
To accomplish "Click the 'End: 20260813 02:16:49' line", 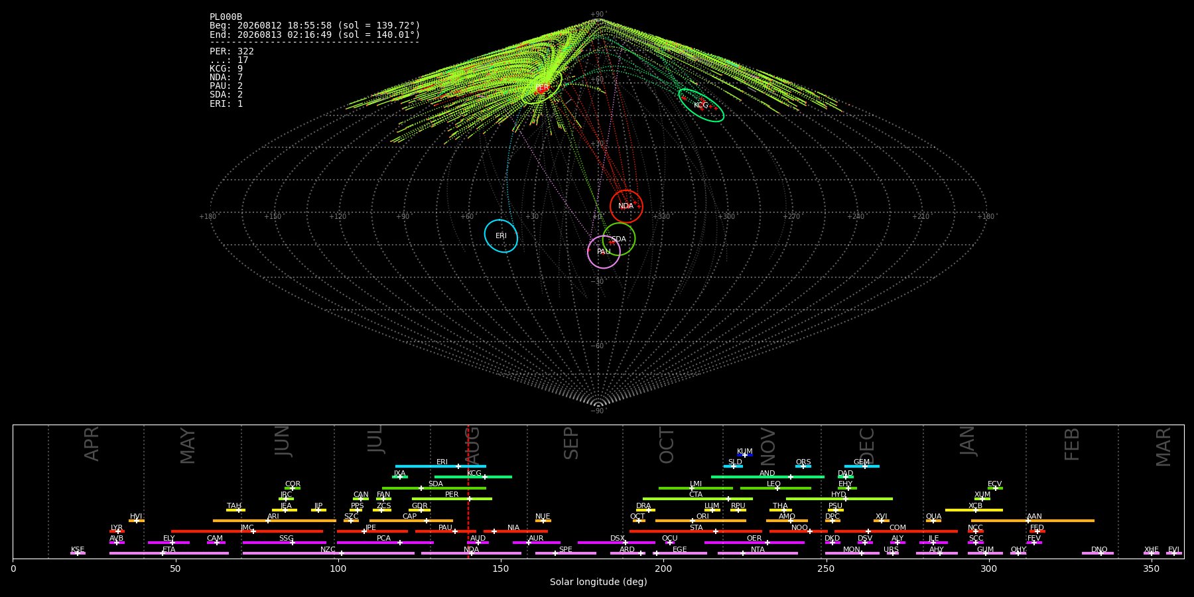I will pyautogui.click(x=315, y=34).
